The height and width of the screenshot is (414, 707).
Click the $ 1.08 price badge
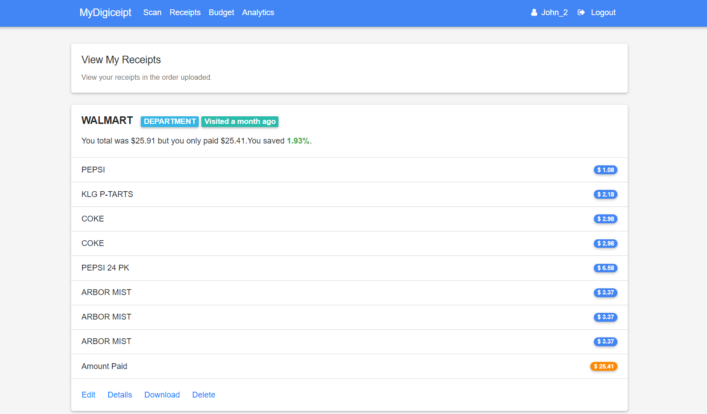tap(605, 170)
